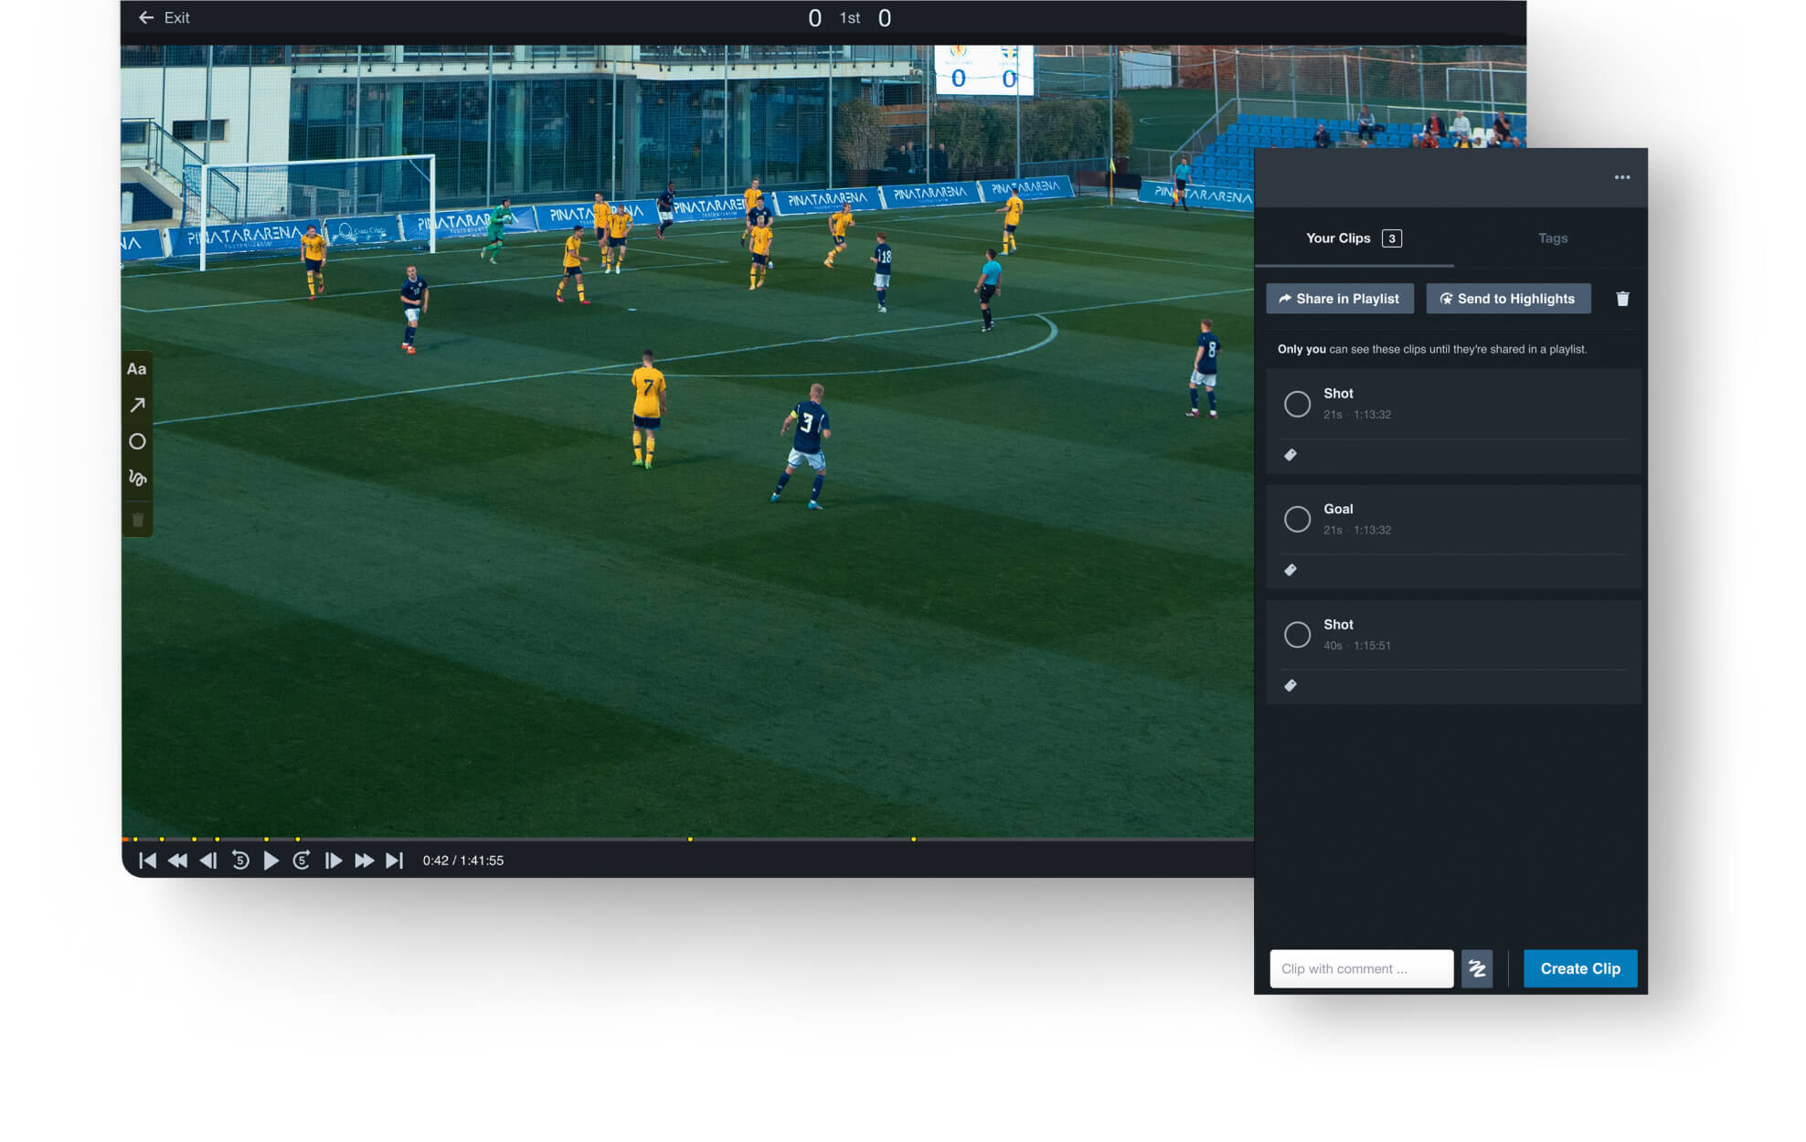Image resolution: width=1806 pixels, height=1142 pixels.
Task: Select the arrow drawing tool
Action: tap(137, 405)
